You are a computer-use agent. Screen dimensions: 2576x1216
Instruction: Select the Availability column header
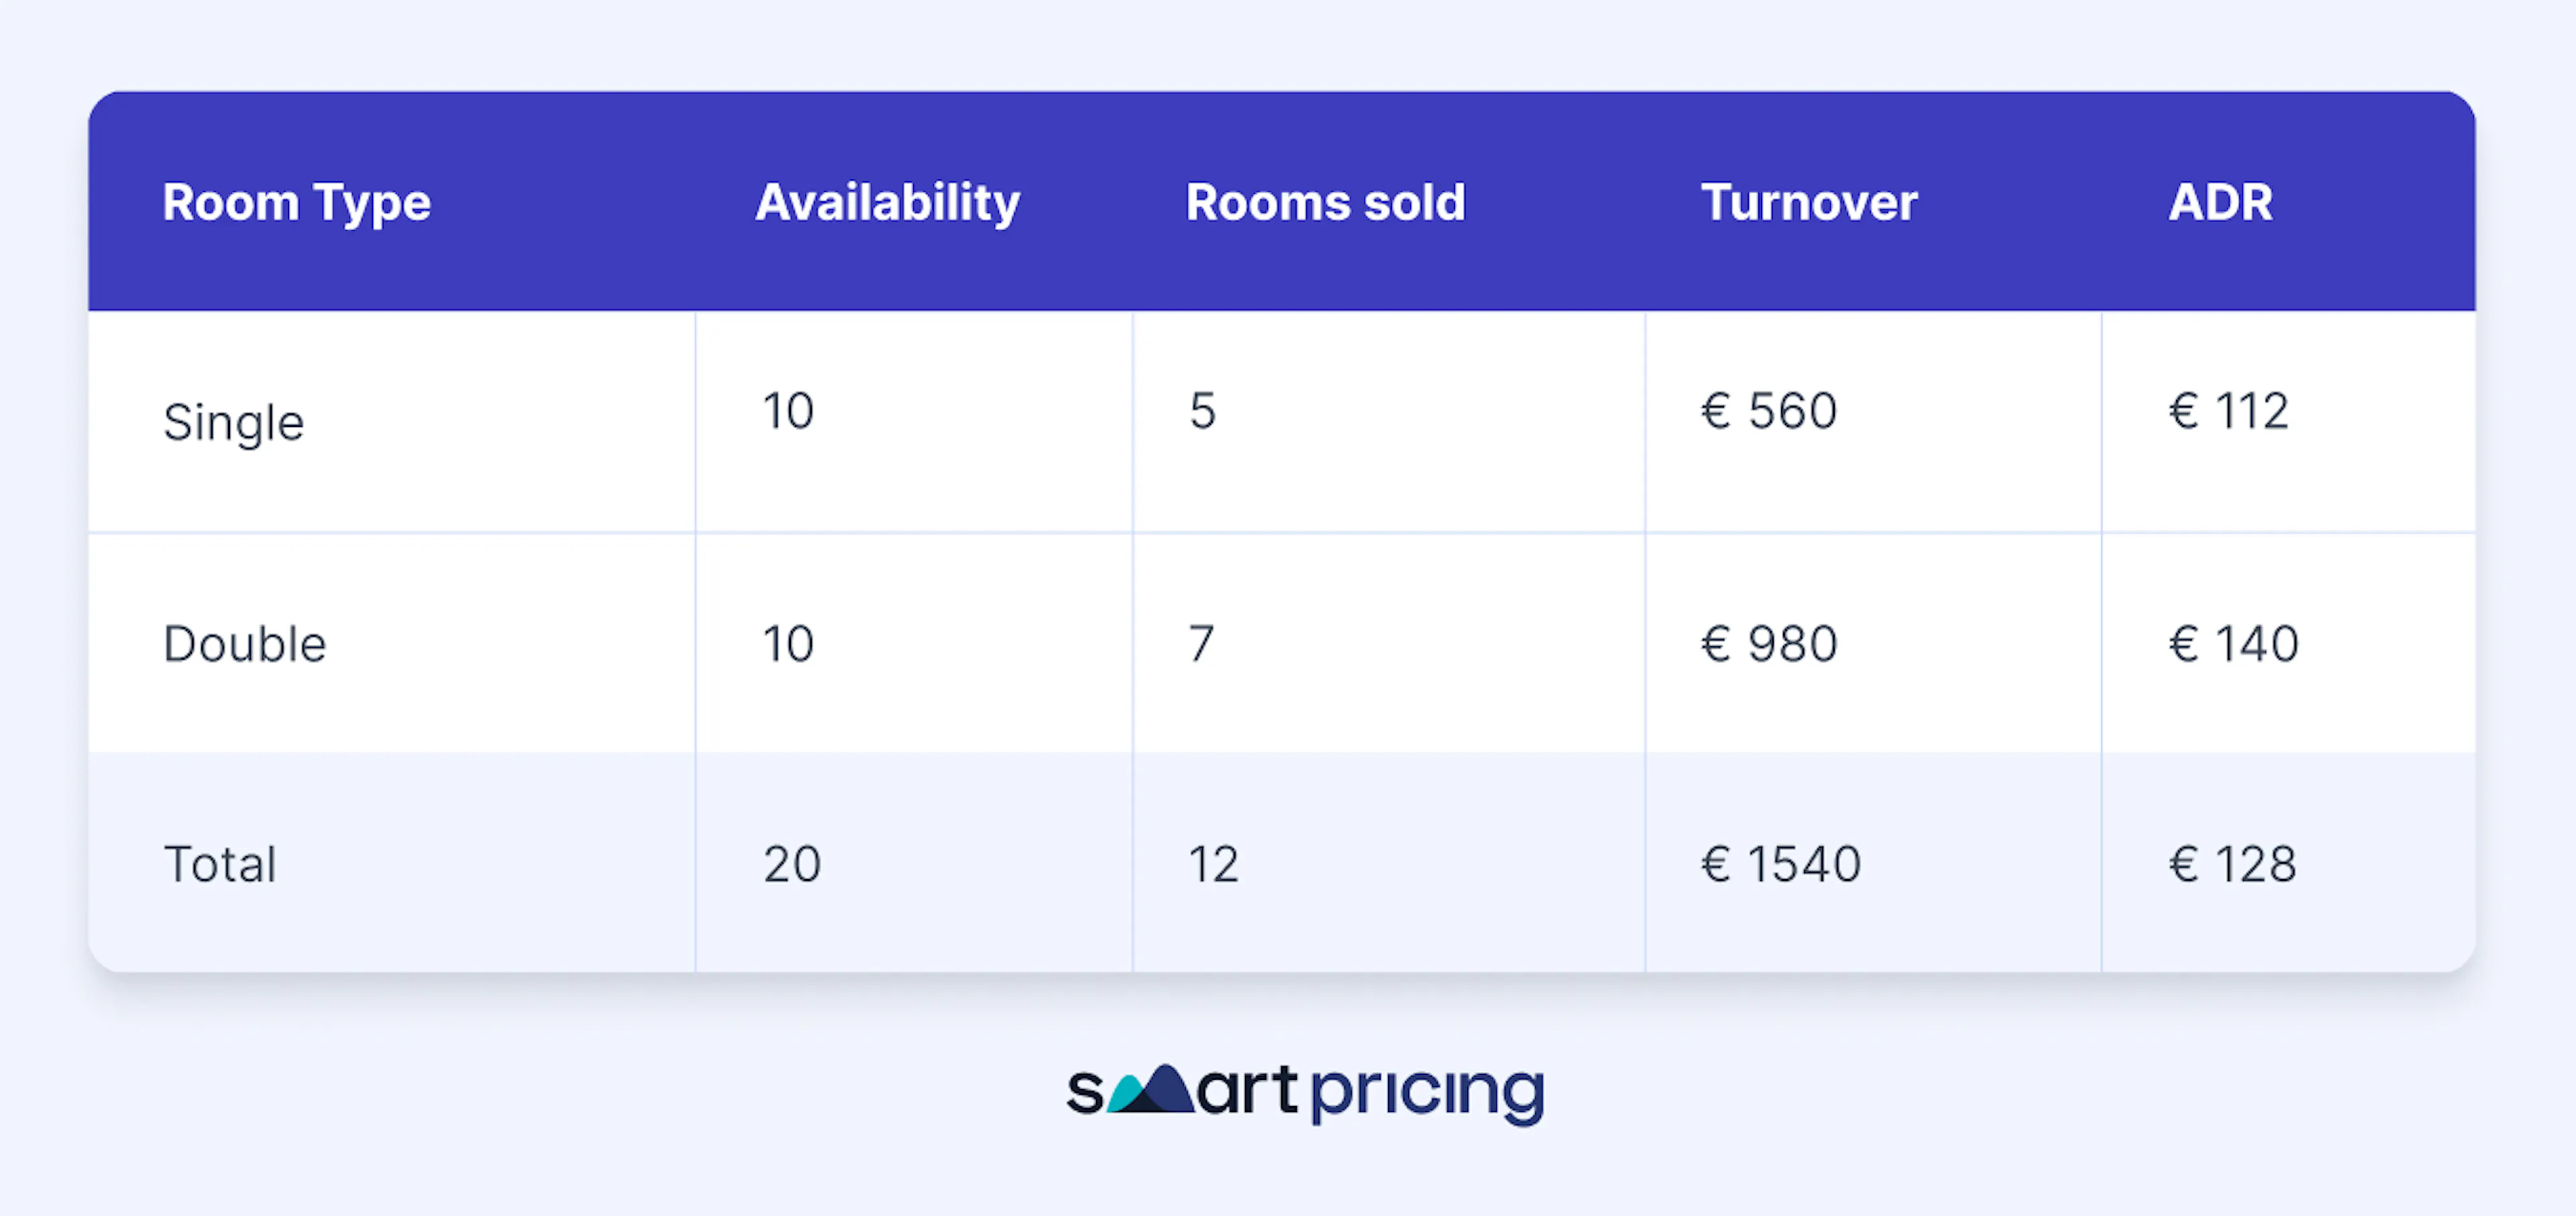tap(888, 203)
